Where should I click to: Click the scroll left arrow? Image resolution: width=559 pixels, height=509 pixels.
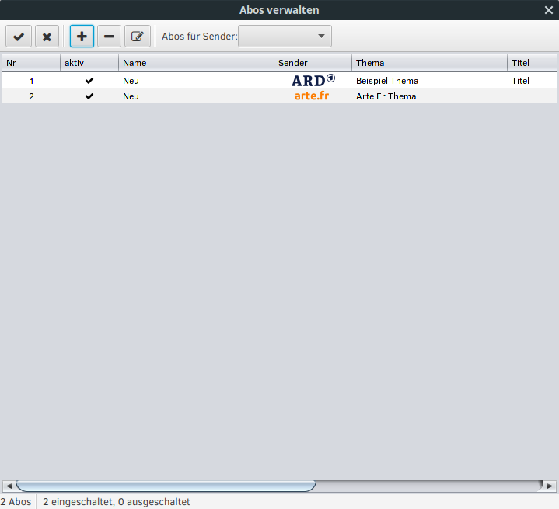[x=9, y=486]
